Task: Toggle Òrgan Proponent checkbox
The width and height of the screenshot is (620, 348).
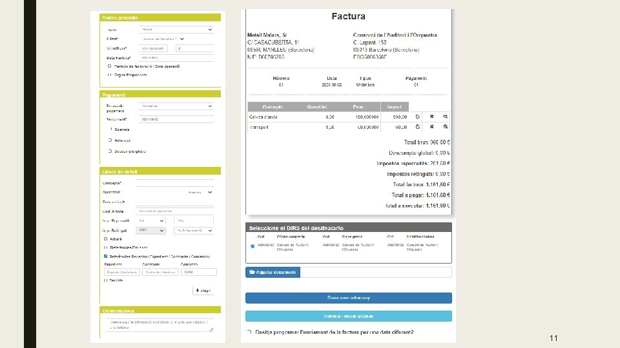Action: [x=110, y=75]
